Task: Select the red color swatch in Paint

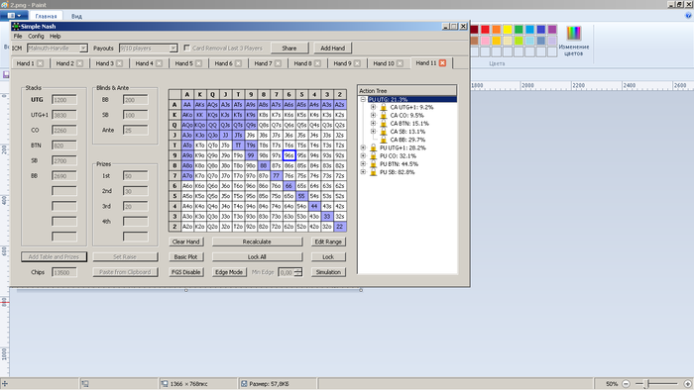Action: pos(485,30)
